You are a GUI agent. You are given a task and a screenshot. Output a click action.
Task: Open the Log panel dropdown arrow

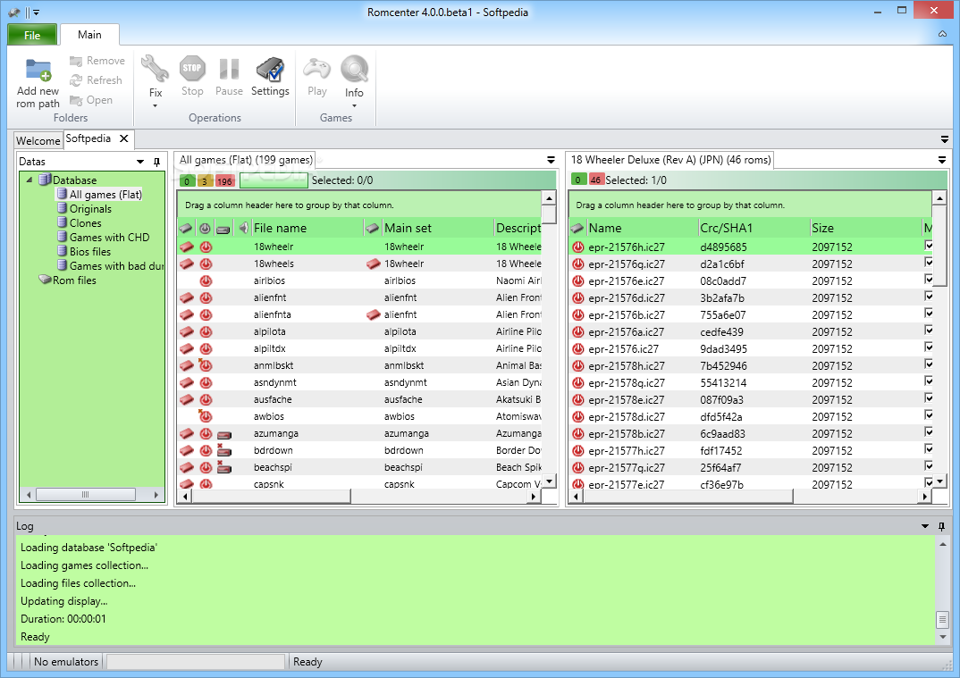tap(925, 526)
